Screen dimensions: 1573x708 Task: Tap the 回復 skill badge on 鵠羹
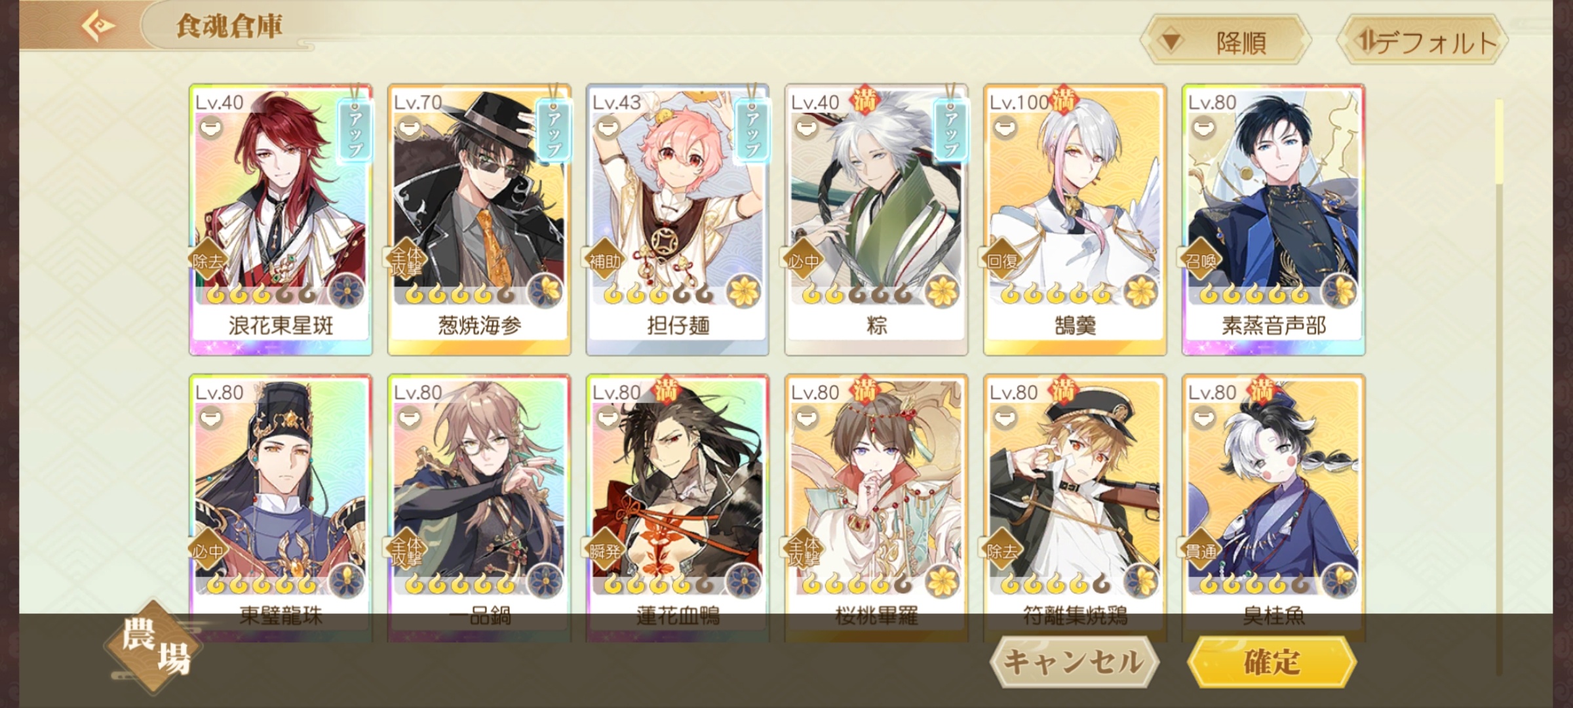tap(1002, 261)
